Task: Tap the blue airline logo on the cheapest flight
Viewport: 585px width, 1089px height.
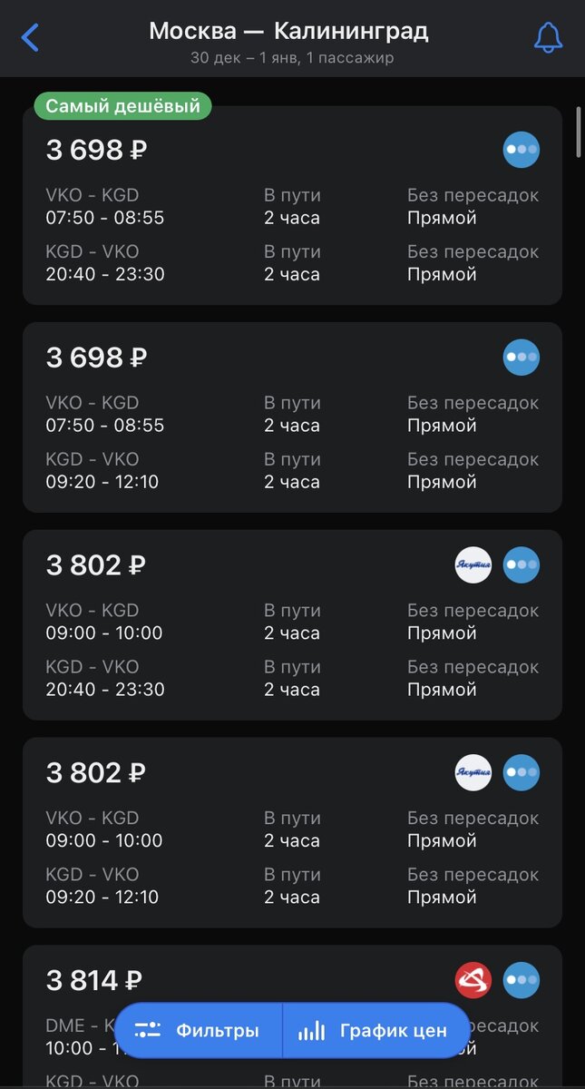Action: click(521, 149)
